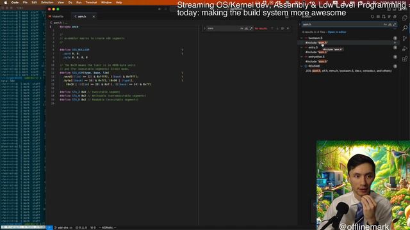Open the Source Control view
Image resolution: width=410 pixels, height=230 pixels.
405,38
